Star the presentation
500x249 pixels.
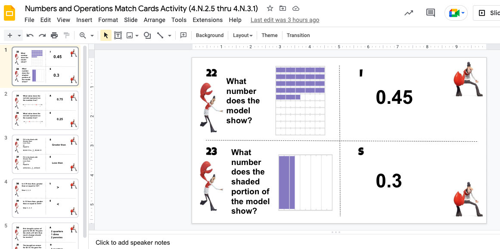pyautogui.click(x=270, y=8)
